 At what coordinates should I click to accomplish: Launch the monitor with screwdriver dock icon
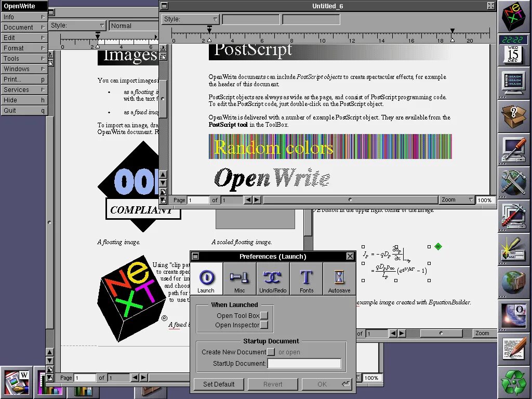(x=514, y=150)
